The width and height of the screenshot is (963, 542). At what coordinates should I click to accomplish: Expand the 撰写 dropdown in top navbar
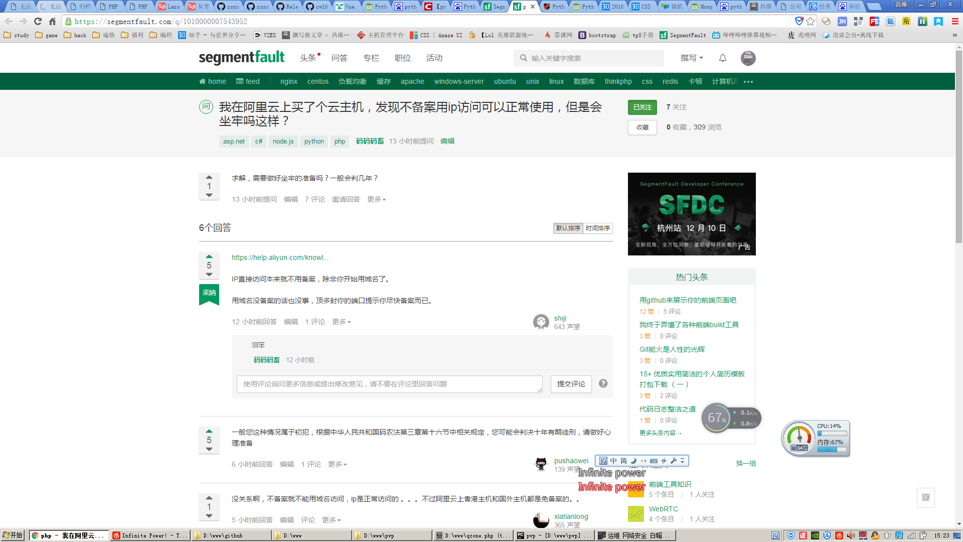691,58
